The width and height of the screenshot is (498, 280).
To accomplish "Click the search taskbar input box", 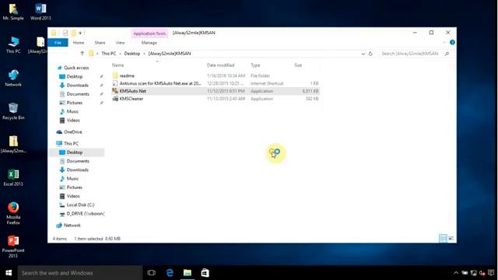I will [79, 273].
